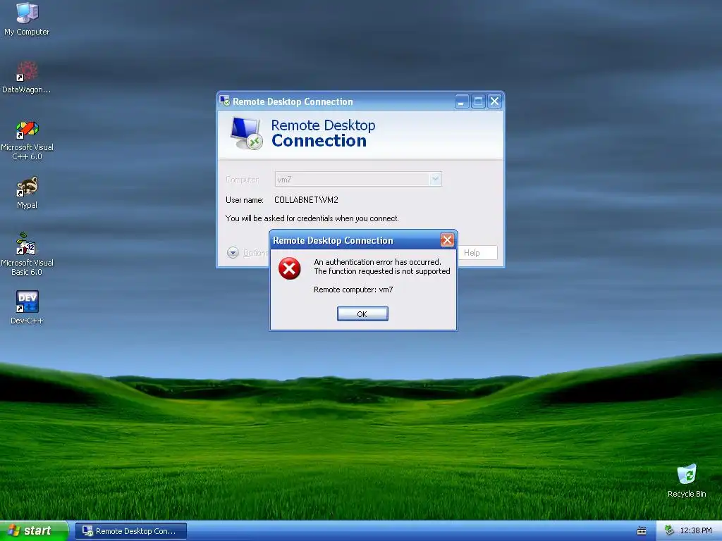Image resolution: width=722 pixels, height=541 pixels.
Task: Click the red error icon in dialog
Action: coord(290,268)
